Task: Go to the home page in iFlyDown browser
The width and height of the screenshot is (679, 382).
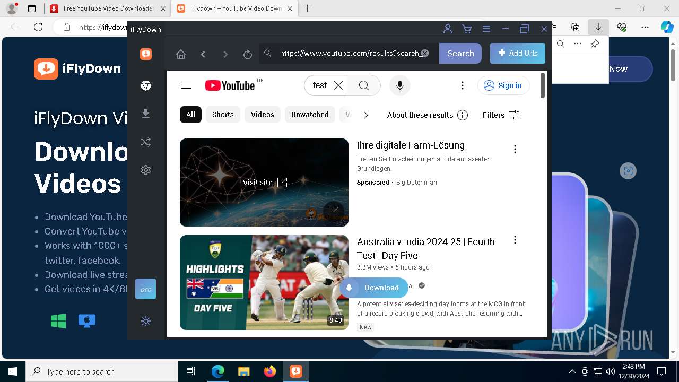Action: (181, 54)
